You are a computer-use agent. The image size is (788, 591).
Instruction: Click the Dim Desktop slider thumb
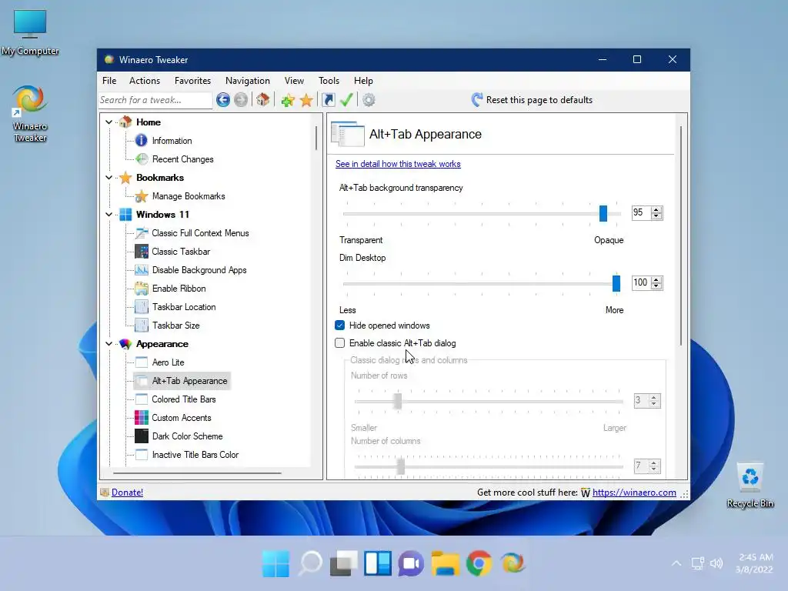coord(616,283)
